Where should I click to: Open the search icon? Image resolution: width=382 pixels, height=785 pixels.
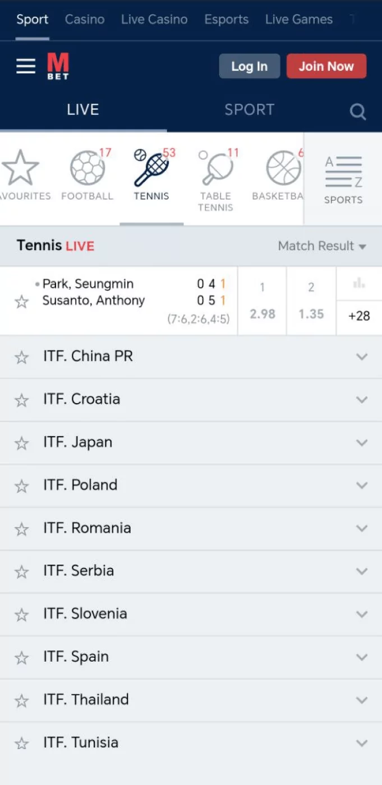(x=358, y=111)
